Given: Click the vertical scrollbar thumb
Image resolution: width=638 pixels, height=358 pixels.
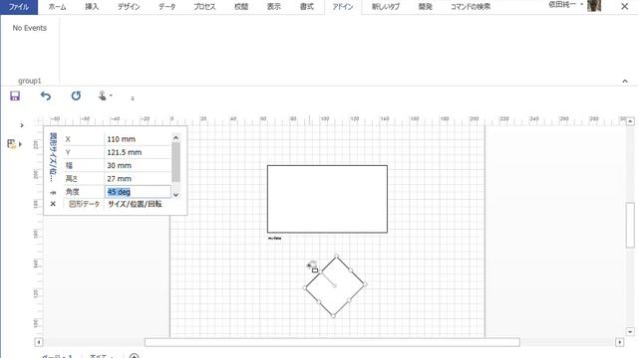Looking at the screenshot, I should pyautogui.click(x=630, y=225).
